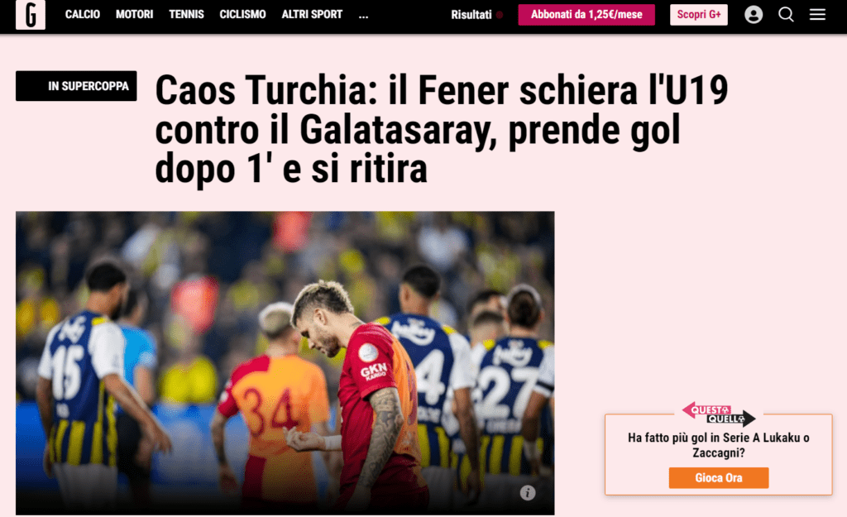Click the Caos Turchia headline
This screenshot has height=517, width=847.
pos(442,130)
